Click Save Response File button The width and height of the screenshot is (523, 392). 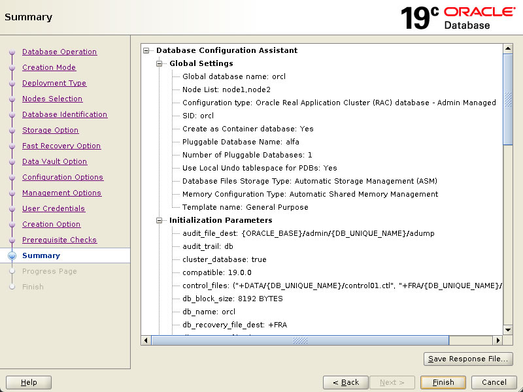point(468,359)
